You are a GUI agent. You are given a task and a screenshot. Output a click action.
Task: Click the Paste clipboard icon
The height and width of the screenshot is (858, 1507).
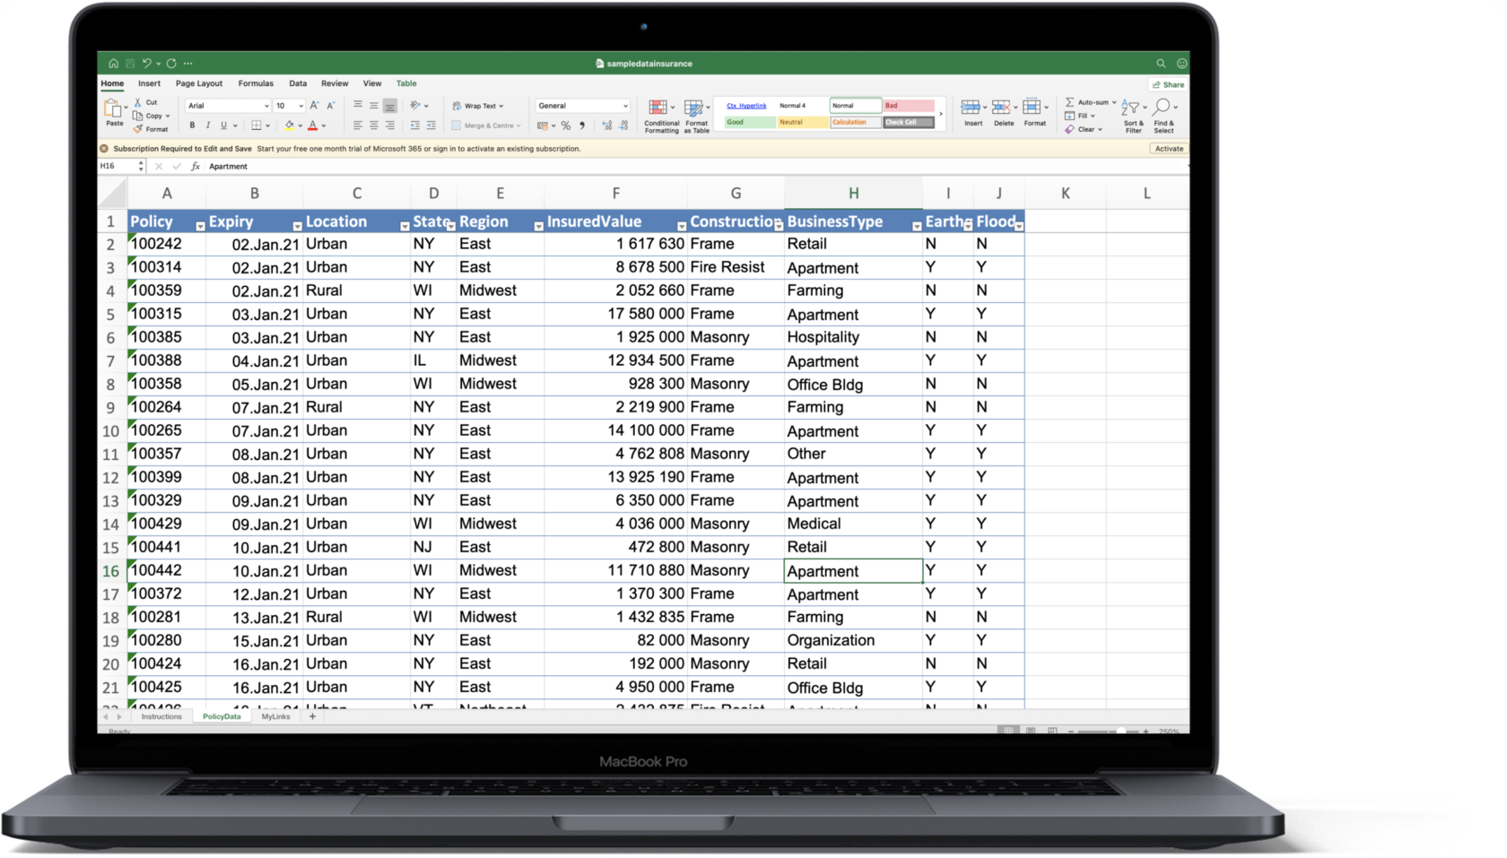tap(113, 108)
